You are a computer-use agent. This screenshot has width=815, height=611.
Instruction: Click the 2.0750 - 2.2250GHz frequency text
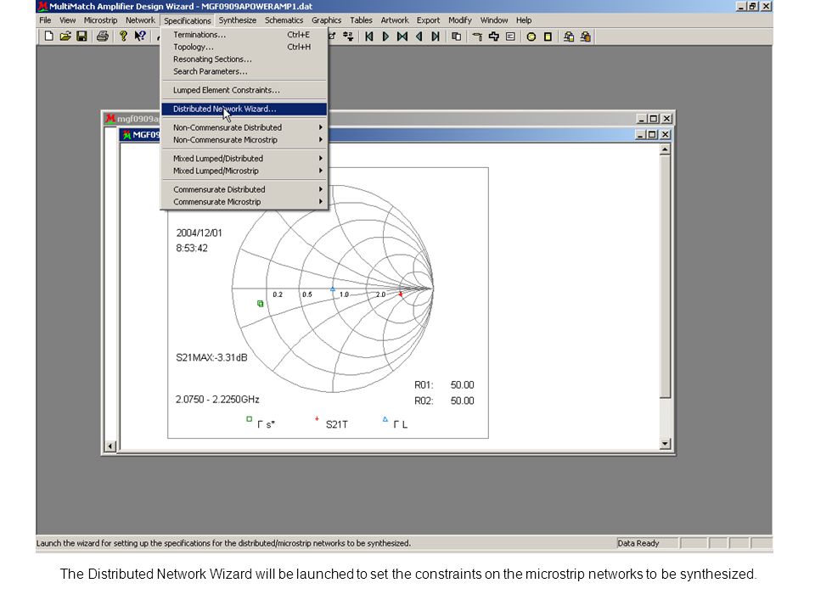[217, 399]
